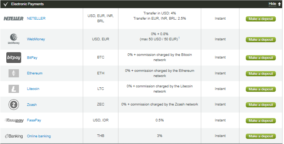
Task: Make a deposit via Ethereum
Action: coord(261,74)
